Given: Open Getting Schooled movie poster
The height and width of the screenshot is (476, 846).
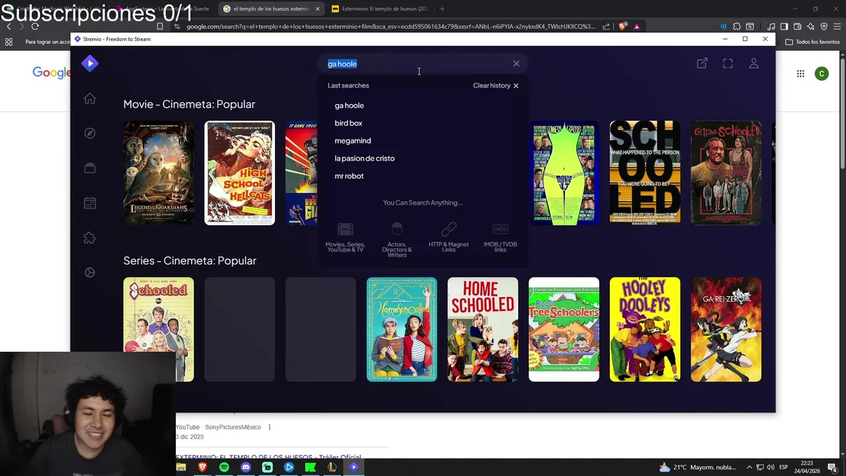Looking at the screenshot, I should (x=726, y=173).
